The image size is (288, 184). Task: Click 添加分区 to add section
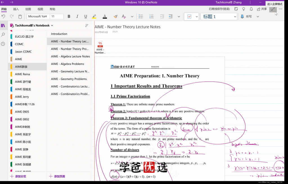18,176
